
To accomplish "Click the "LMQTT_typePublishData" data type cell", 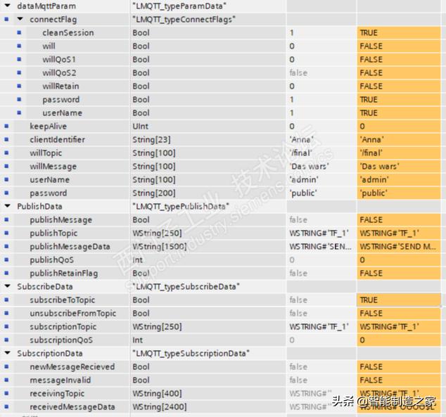I will (x=208, y=206).
